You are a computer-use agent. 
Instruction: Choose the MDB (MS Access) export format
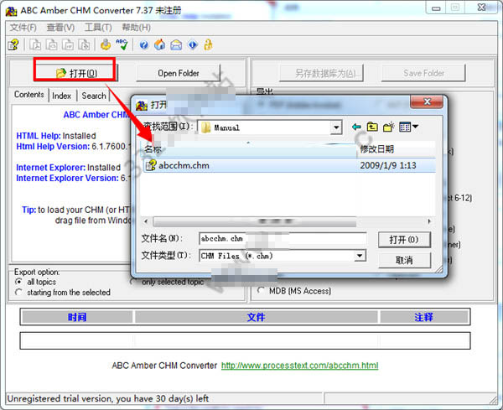pyautogui.click(x=261, y=291)
